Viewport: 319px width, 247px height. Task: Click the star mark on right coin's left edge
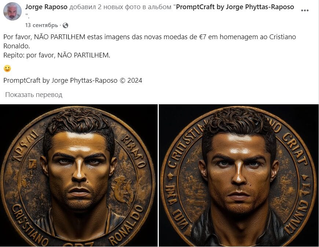(x=170, y=176)
